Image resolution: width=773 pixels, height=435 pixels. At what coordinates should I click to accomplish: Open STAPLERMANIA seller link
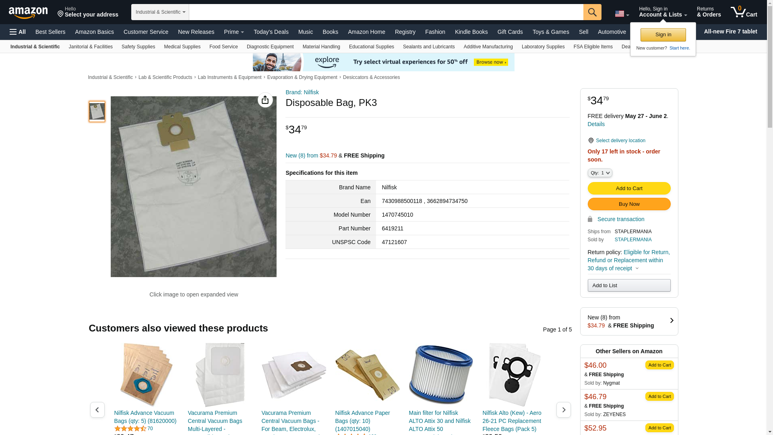tap(633, 240)
